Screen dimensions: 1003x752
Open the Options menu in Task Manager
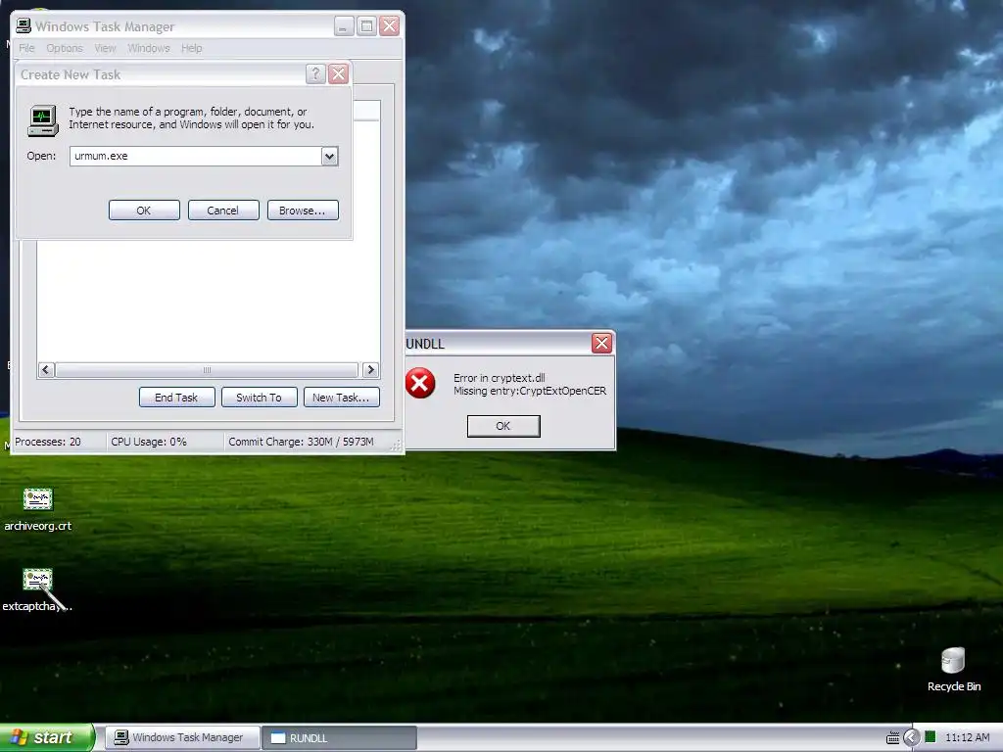(x=65, y=48)
